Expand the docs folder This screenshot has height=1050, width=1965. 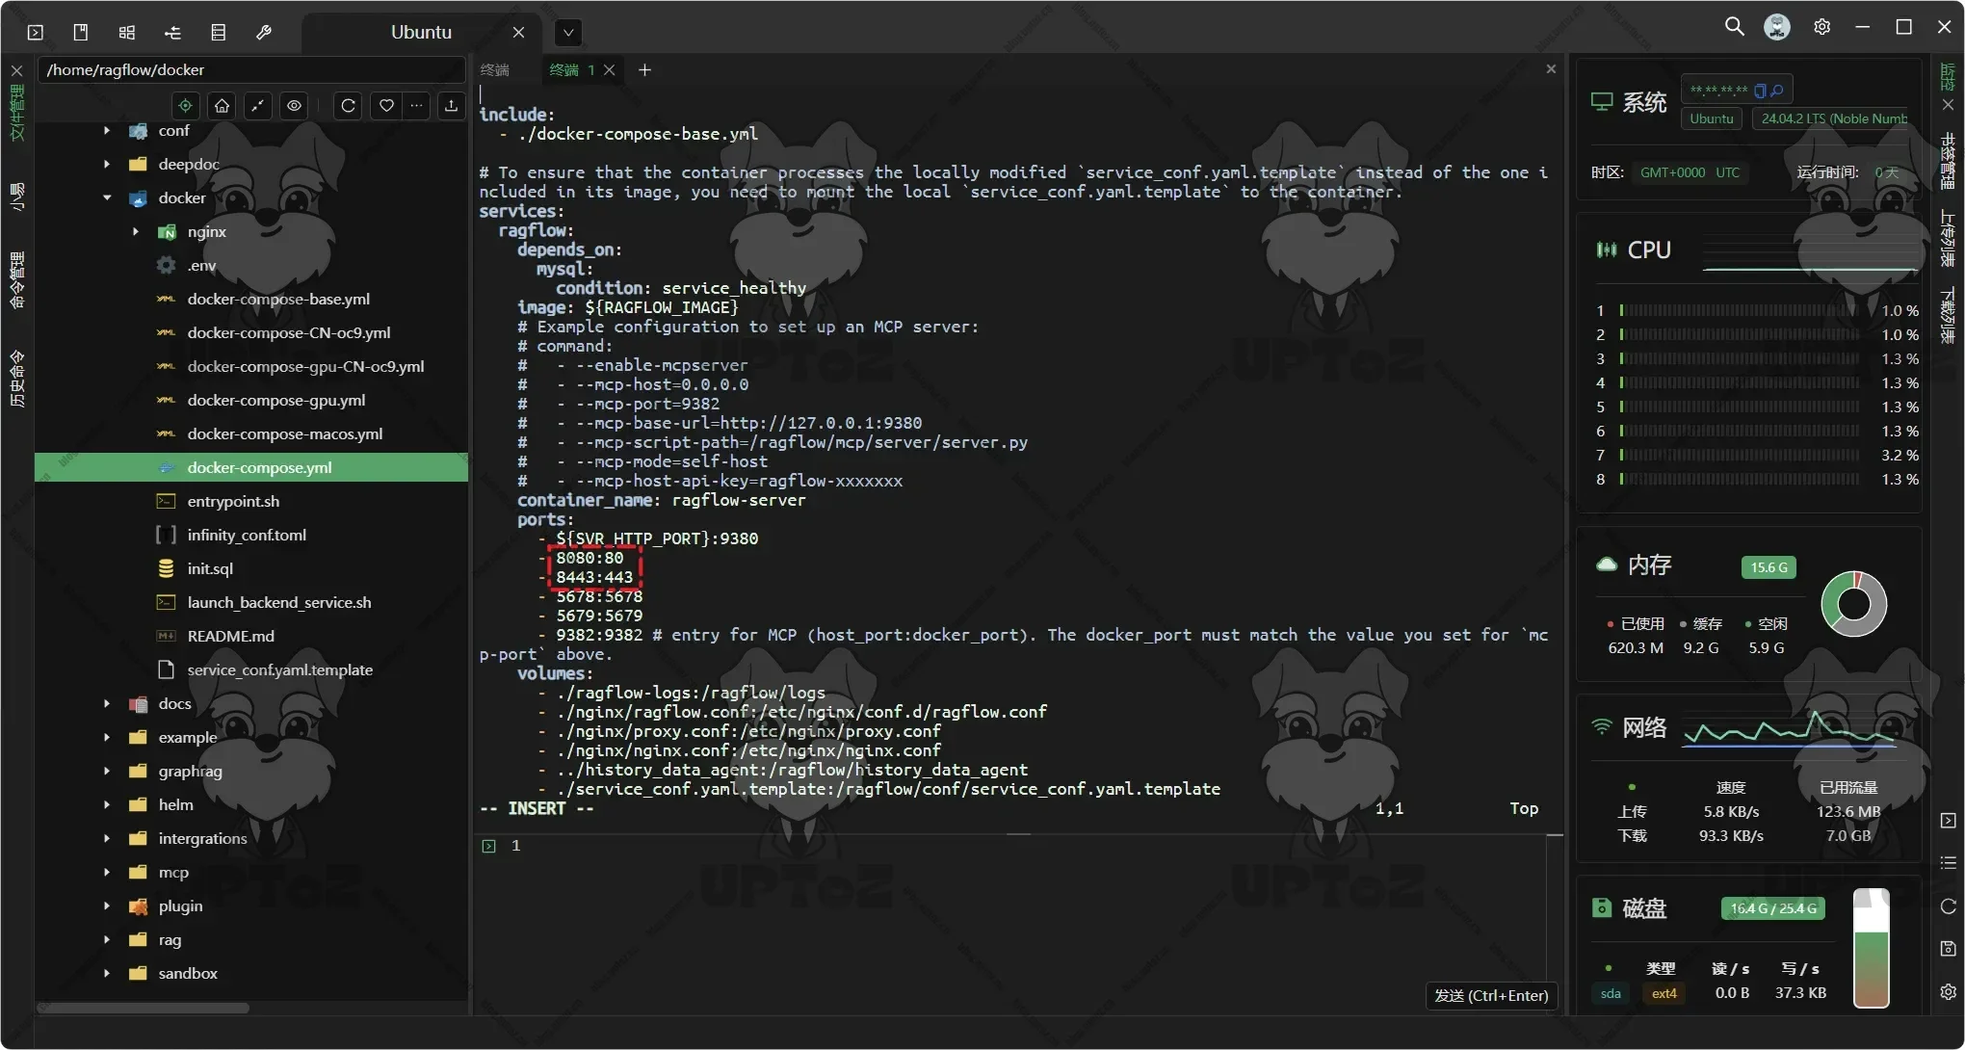pos(107,703)
